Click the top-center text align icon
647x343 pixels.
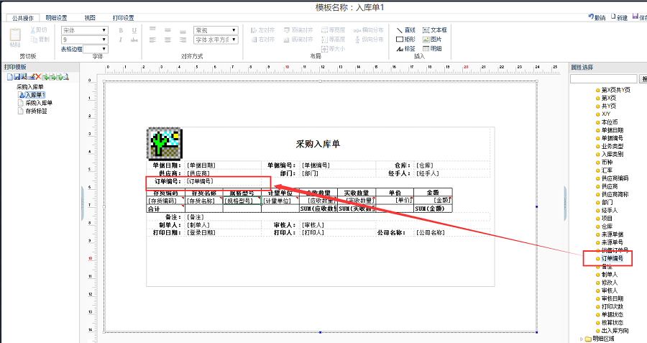click(x=168, y=30)
